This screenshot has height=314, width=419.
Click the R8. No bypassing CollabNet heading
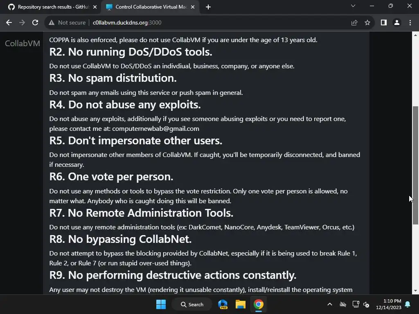(120, 239)
